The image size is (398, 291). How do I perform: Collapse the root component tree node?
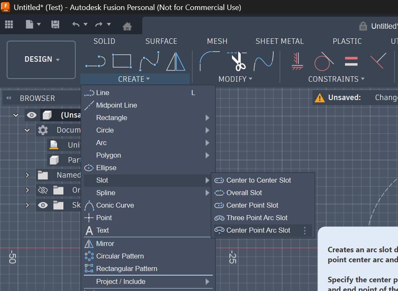[16, 115]
